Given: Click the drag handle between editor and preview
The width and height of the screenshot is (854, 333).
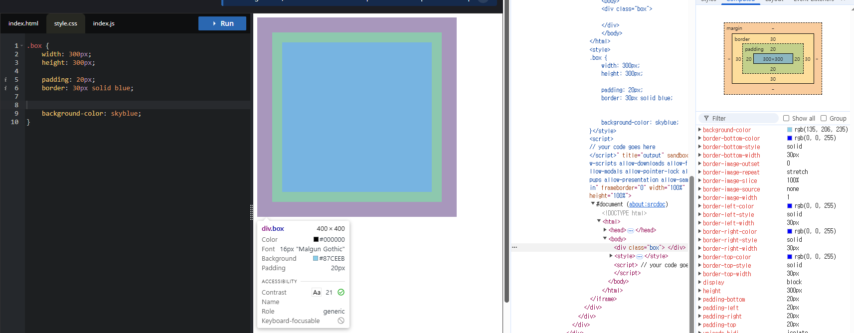Looking at the screenshot, I should tap(251, 212).
